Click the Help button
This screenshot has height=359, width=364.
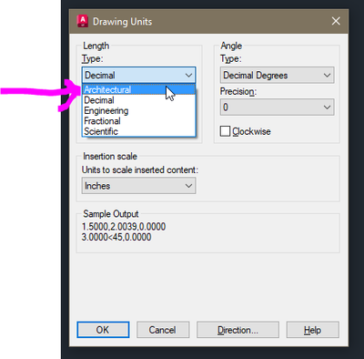(313, 330)
